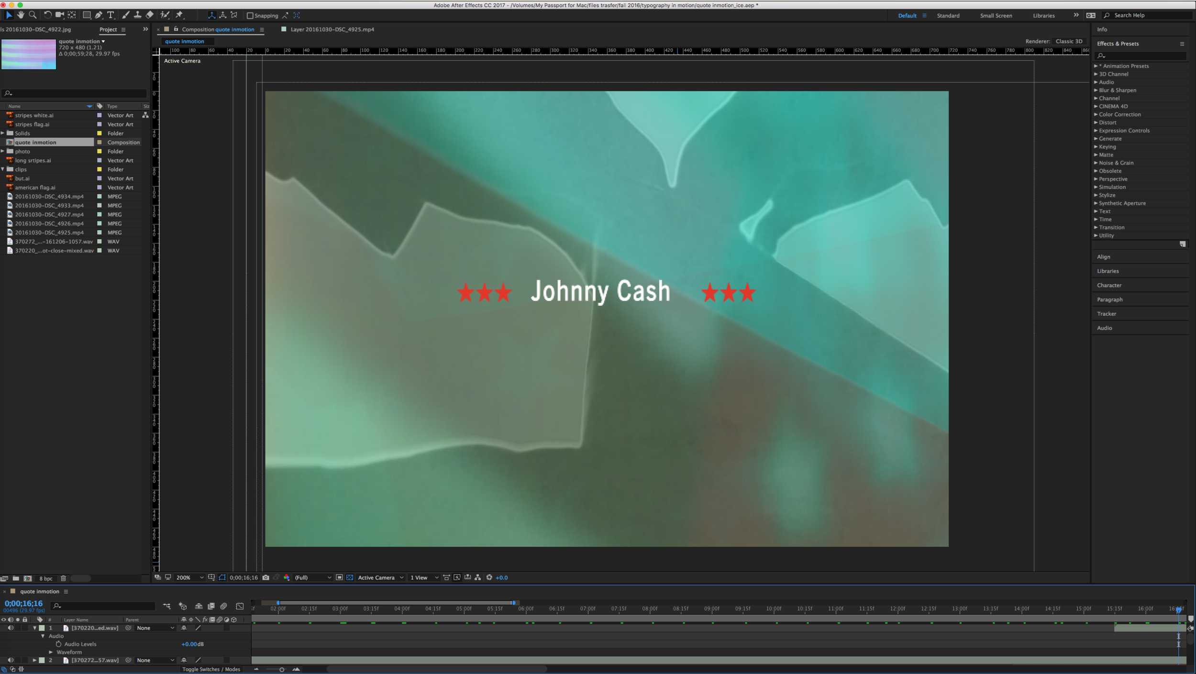Open the Paragraph panel
The width and height of the screenshot is (1196, 674).
[x=1109, y=299]
